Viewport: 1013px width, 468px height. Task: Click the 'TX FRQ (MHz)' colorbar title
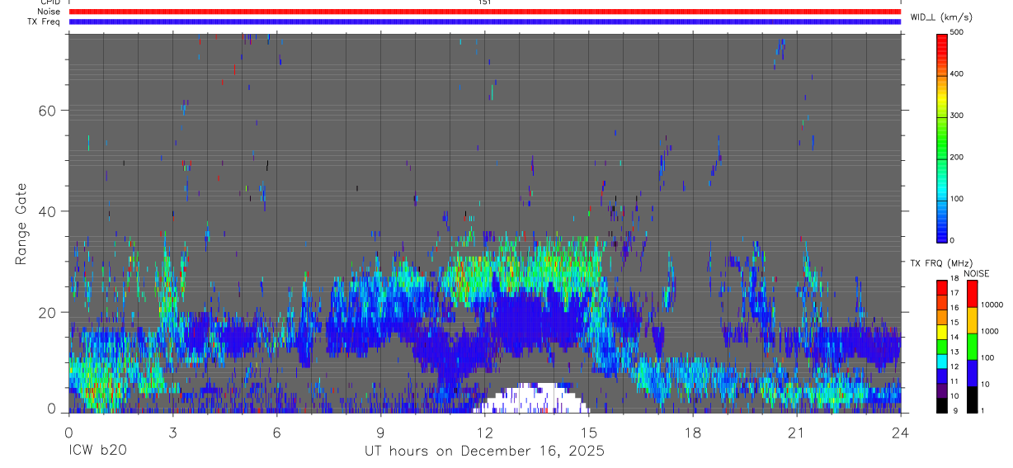click(x=940, y=263)
